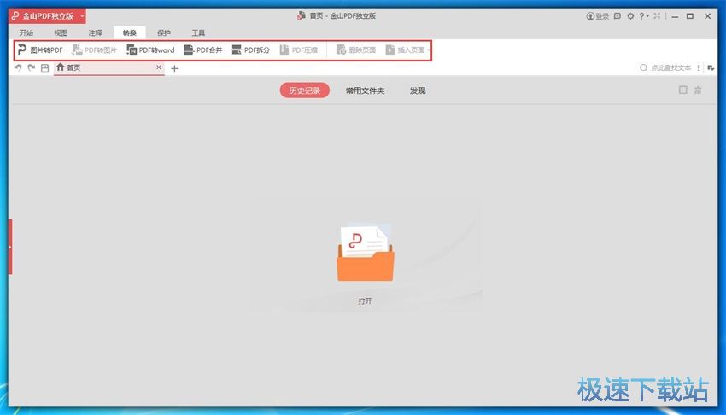This screenshot has height=415, width=726.
Task: Toggle fullscreen arrows icon
Action: tap(657, 16)
